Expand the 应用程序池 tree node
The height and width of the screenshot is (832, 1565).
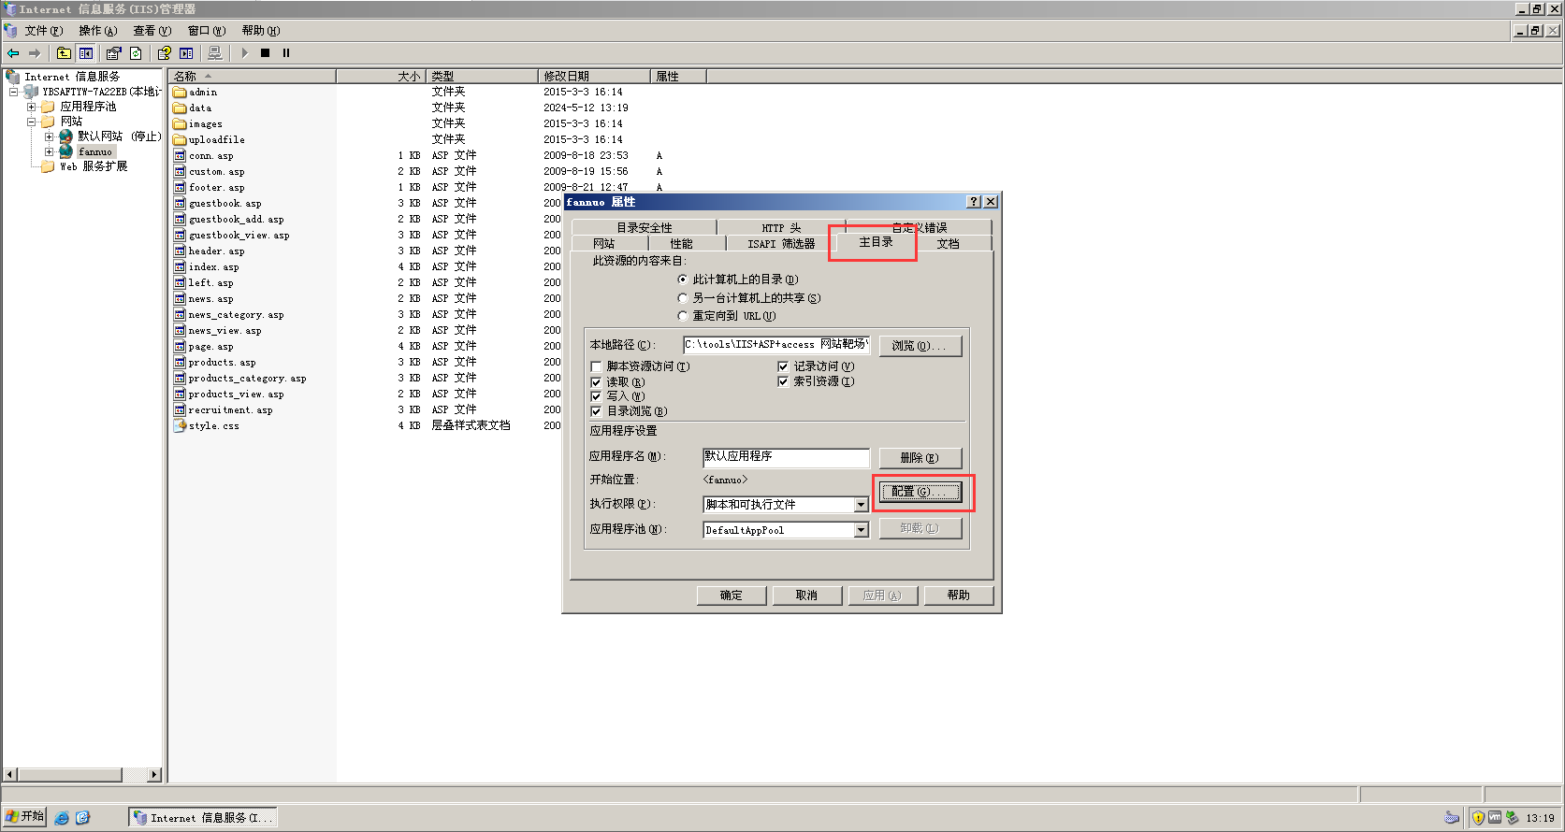(31, 107)
